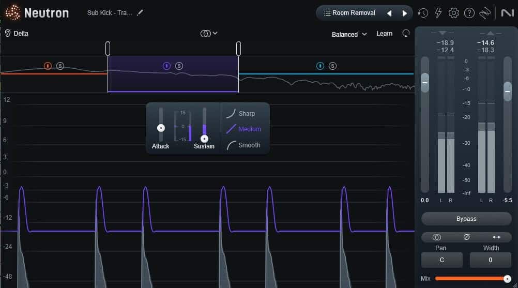Open the undo history icon
518x288 pixels.
423,13
